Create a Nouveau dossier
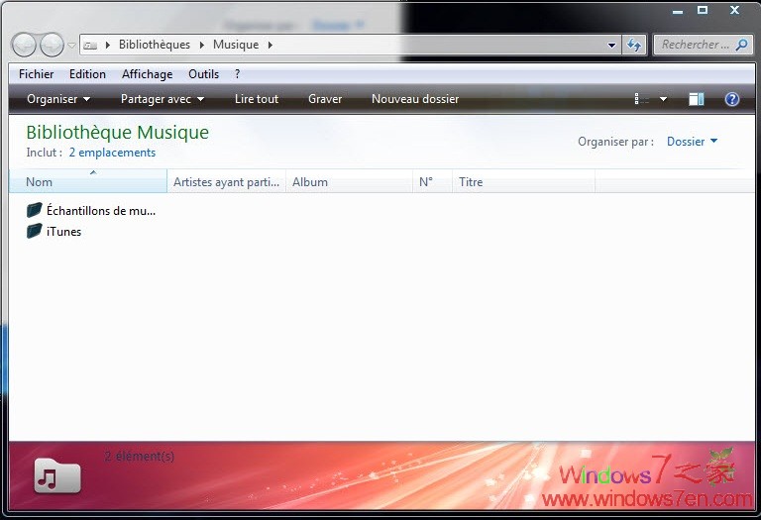 415,99
